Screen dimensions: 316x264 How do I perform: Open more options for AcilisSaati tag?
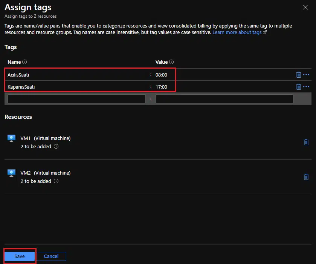point(306,75)
